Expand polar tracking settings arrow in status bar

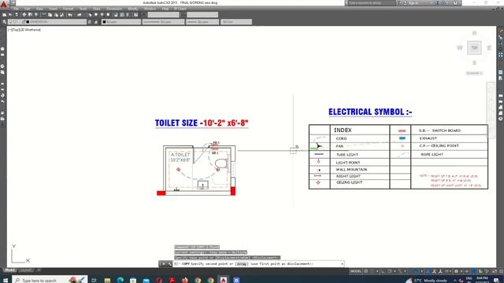click(x=394, y=271)
